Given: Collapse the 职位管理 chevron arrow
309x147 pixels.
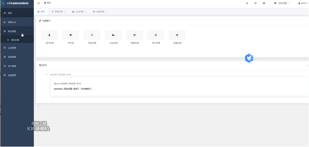Looking at the screenshot, I should tap(29, 31).
